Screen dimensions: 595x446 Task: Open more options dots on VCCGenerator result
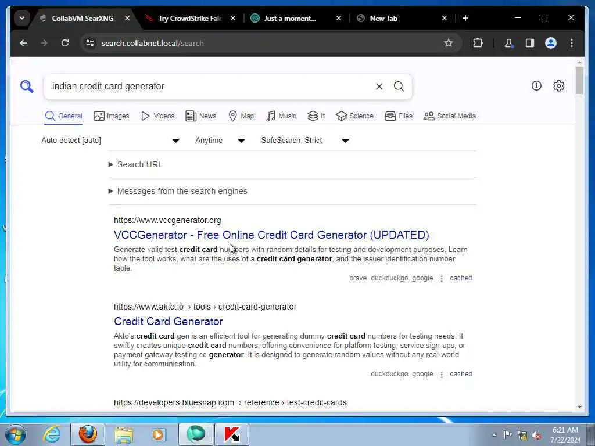442,279
